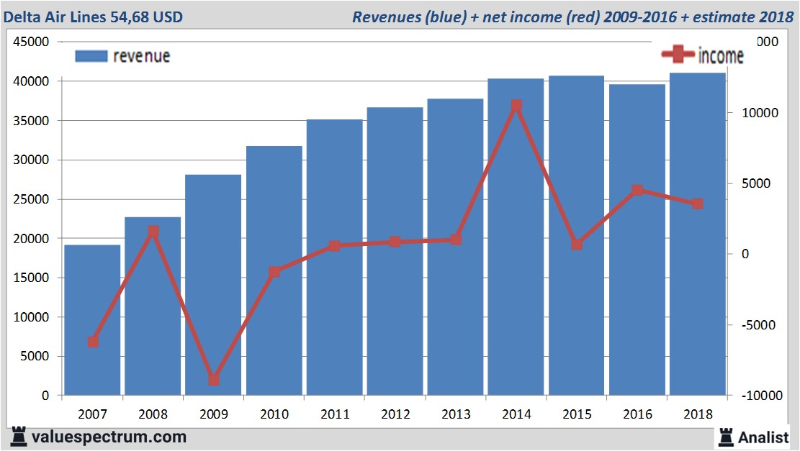
Task: Select the 2012 revenue bar
Action: click(395, 251)
